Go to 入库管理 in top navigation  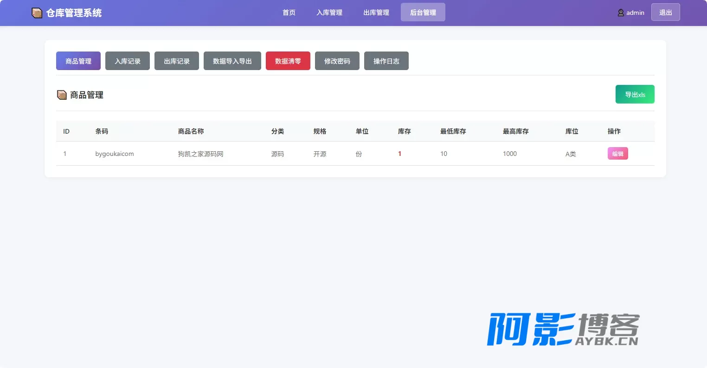[329, 13]
